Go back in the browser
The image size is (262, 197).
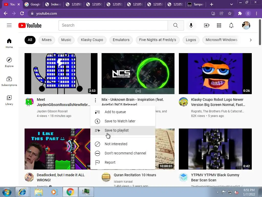pos(6,13)
